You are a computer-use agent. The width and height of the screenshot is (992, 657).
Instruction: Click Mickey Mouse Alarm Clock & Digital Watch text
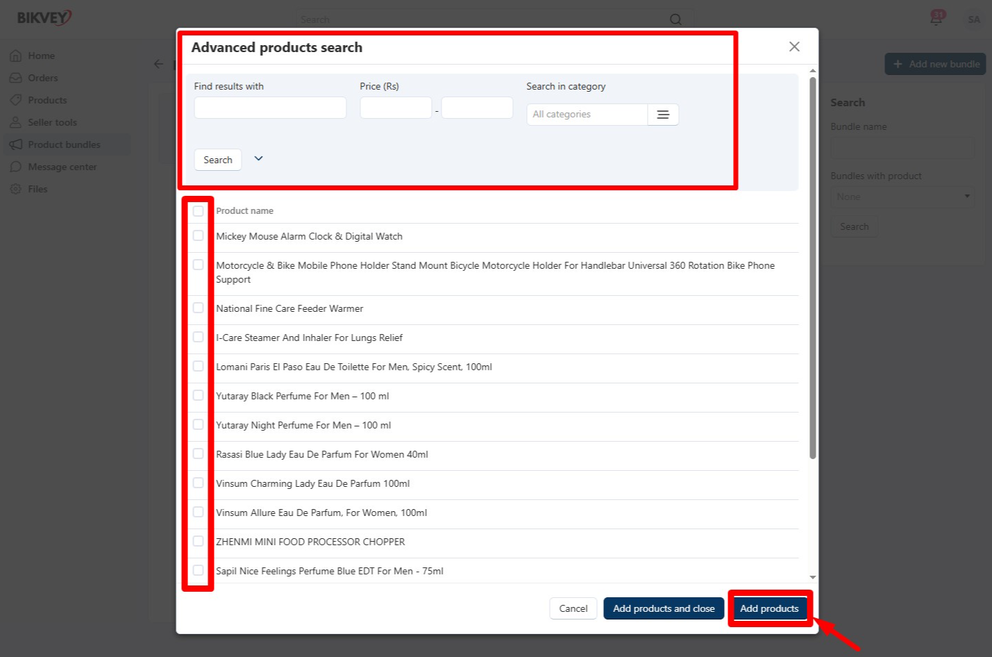(309, 236)
